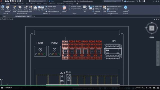Launch the Block Editor

[x=30, y=9]
